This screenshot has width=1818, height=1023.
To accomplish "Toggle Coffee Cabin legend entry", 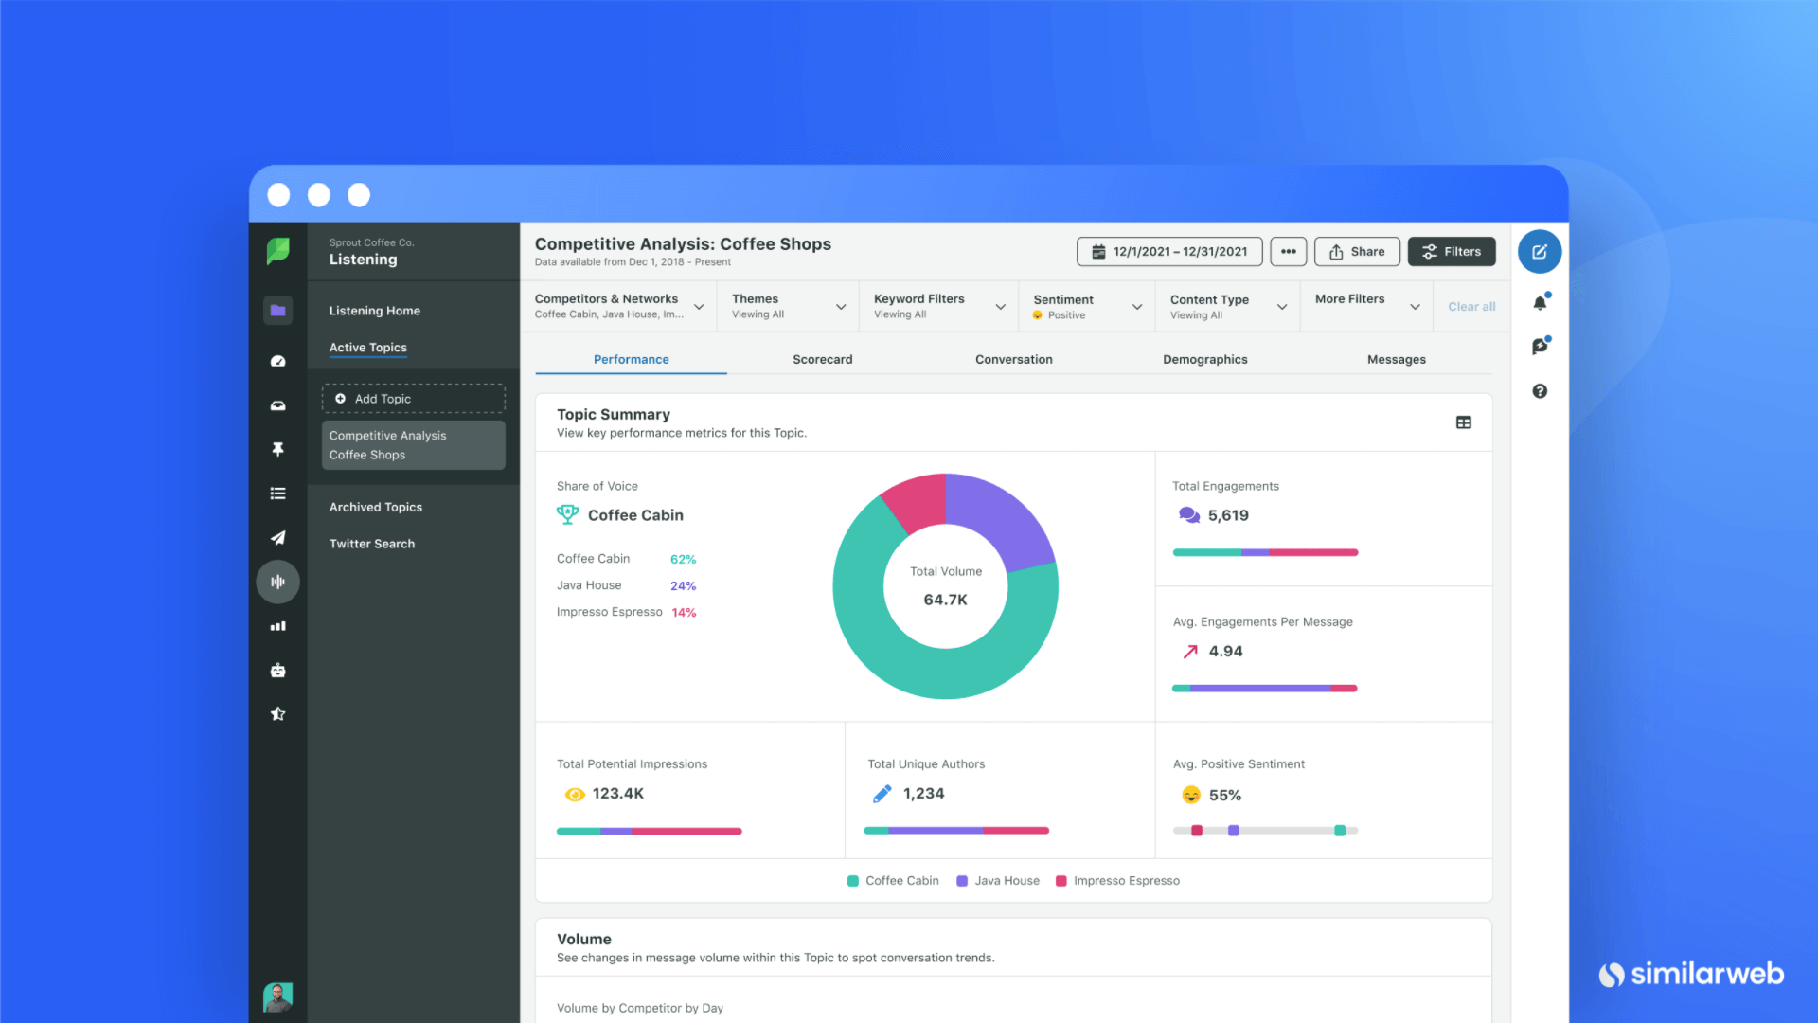I will (x=893, y=881).
